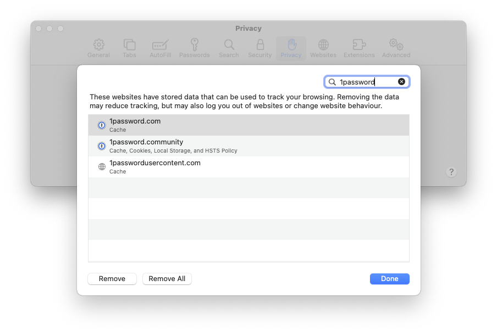Click inside the 1password search field
The height and width of the screenshot is (336, 497).
pos(365,82)
